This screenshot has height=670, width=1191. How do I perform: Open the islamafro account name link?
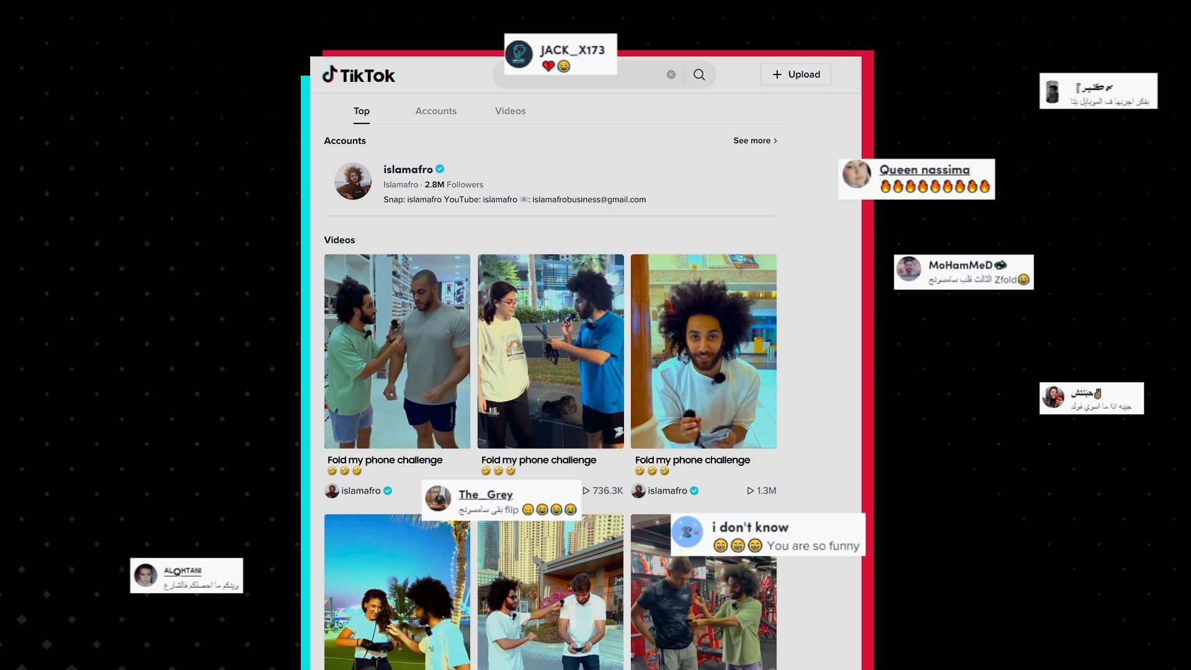[x=408, y=169]
